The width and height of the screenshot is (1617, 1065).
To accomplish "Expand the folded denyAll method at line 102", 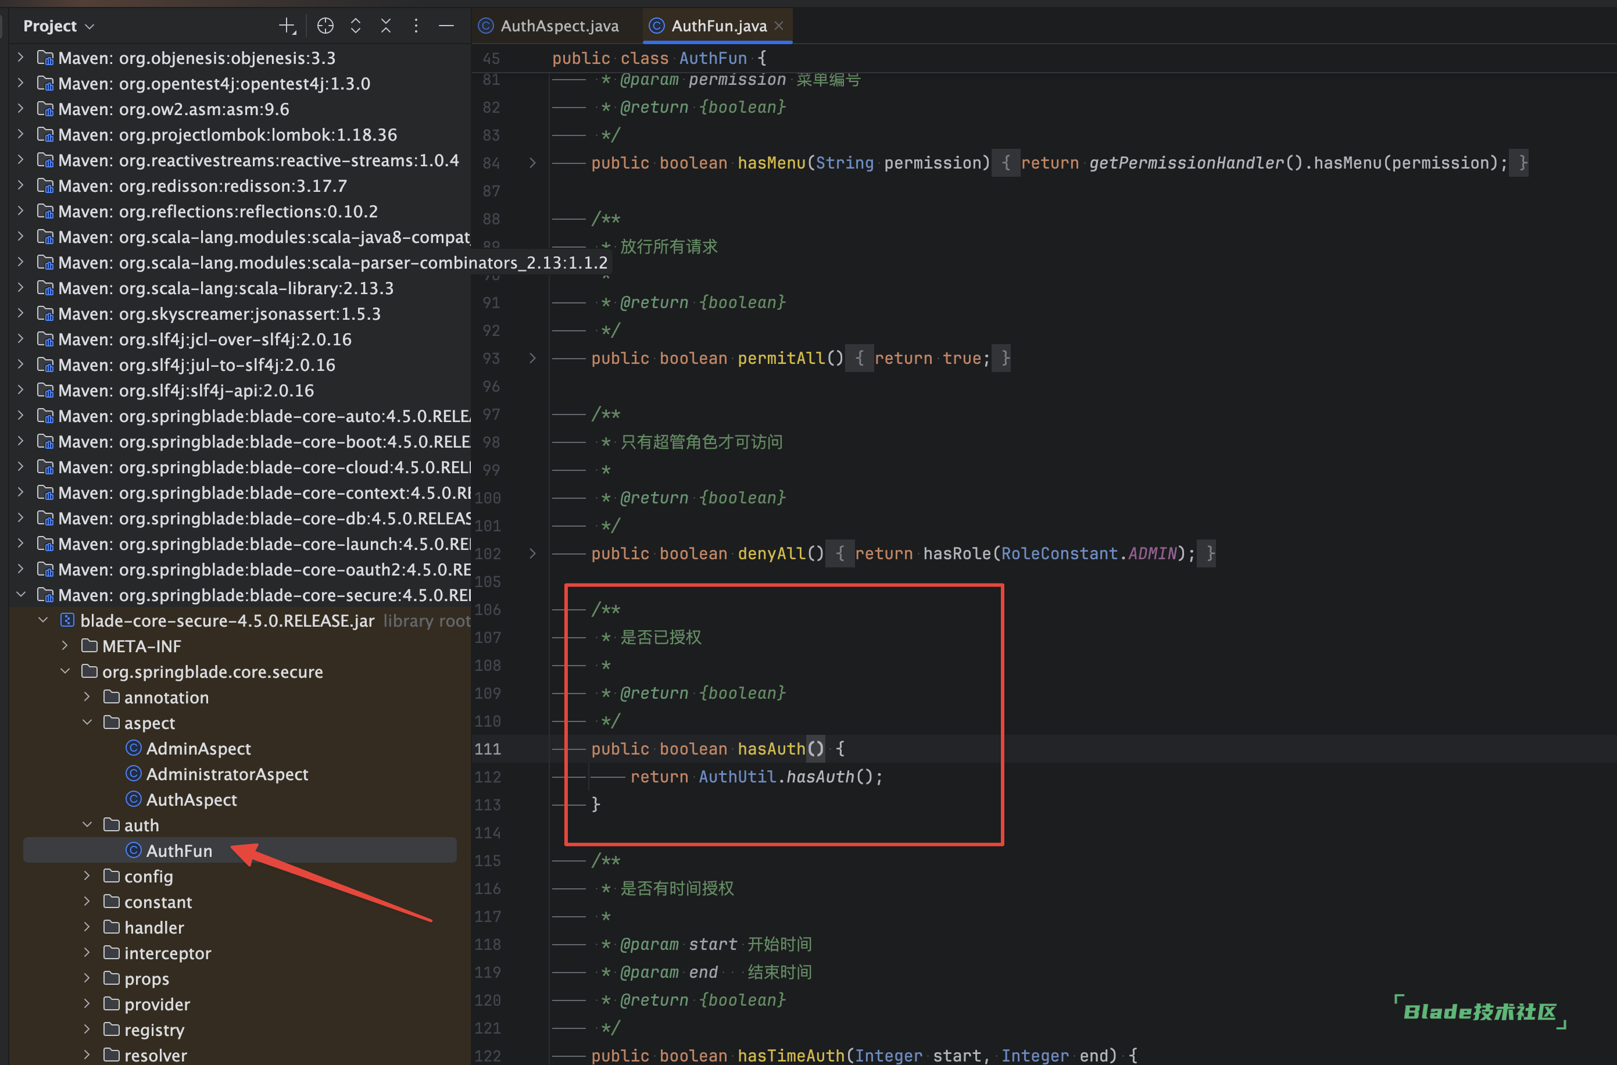I will click(x=532, y=554).
